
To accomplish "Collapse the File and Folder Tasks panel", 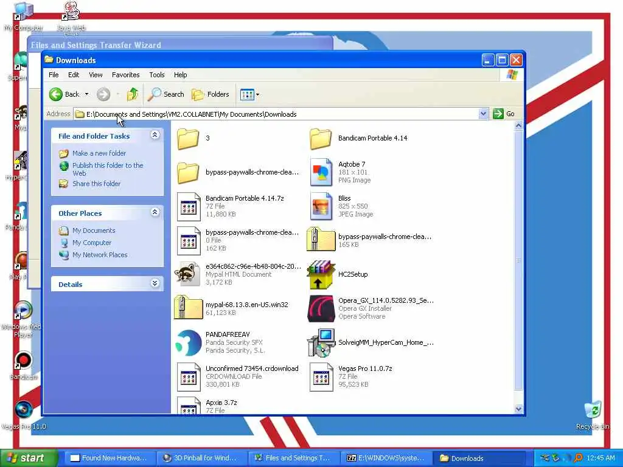I will pyautogui.click(x=155, y=135).
